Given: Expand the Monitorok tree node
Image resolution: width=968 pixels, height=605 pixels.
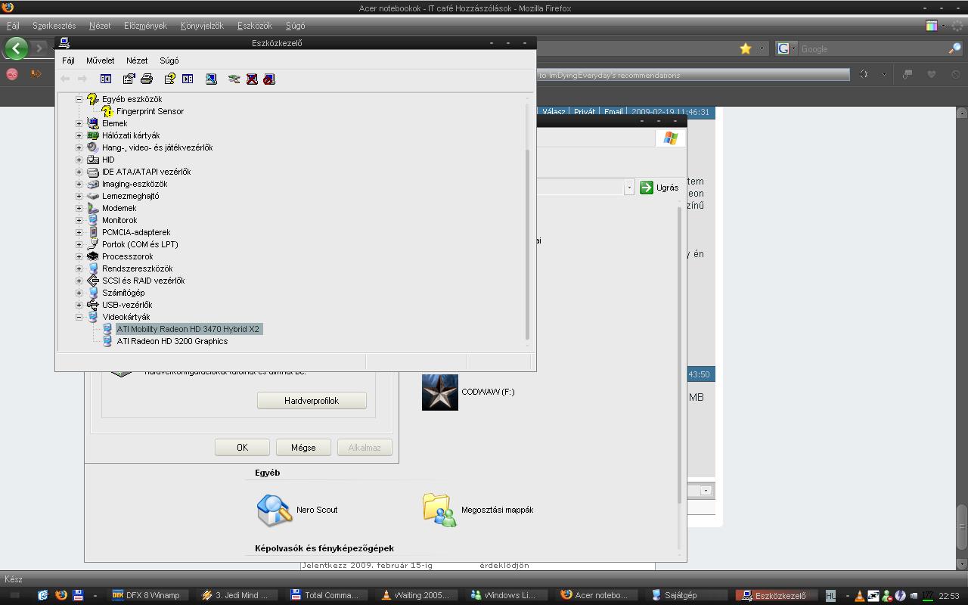Looking at the screenshot, I should [79, 220].
